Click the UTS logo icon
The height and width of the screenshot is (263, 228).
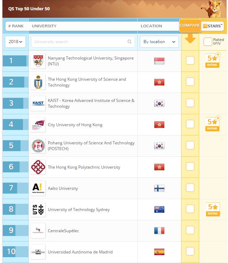pos(38,210)
